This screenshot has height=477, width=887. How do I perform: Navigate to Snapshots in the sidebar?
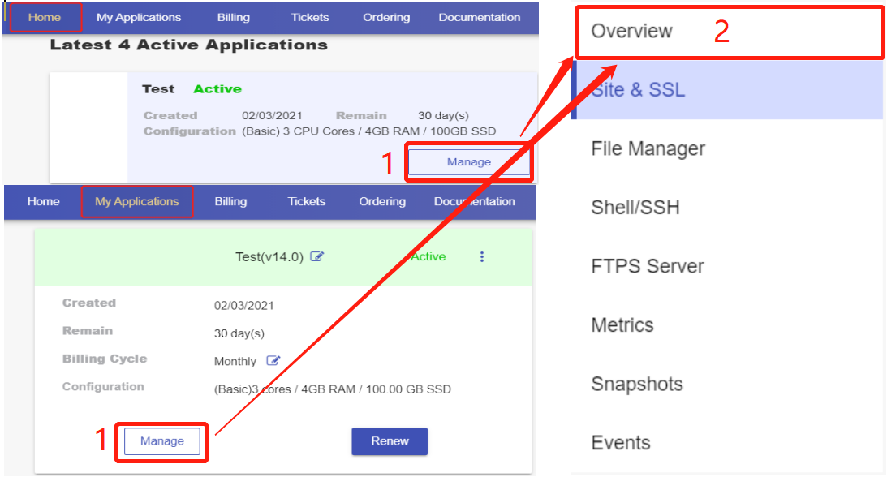pos(636,385)
